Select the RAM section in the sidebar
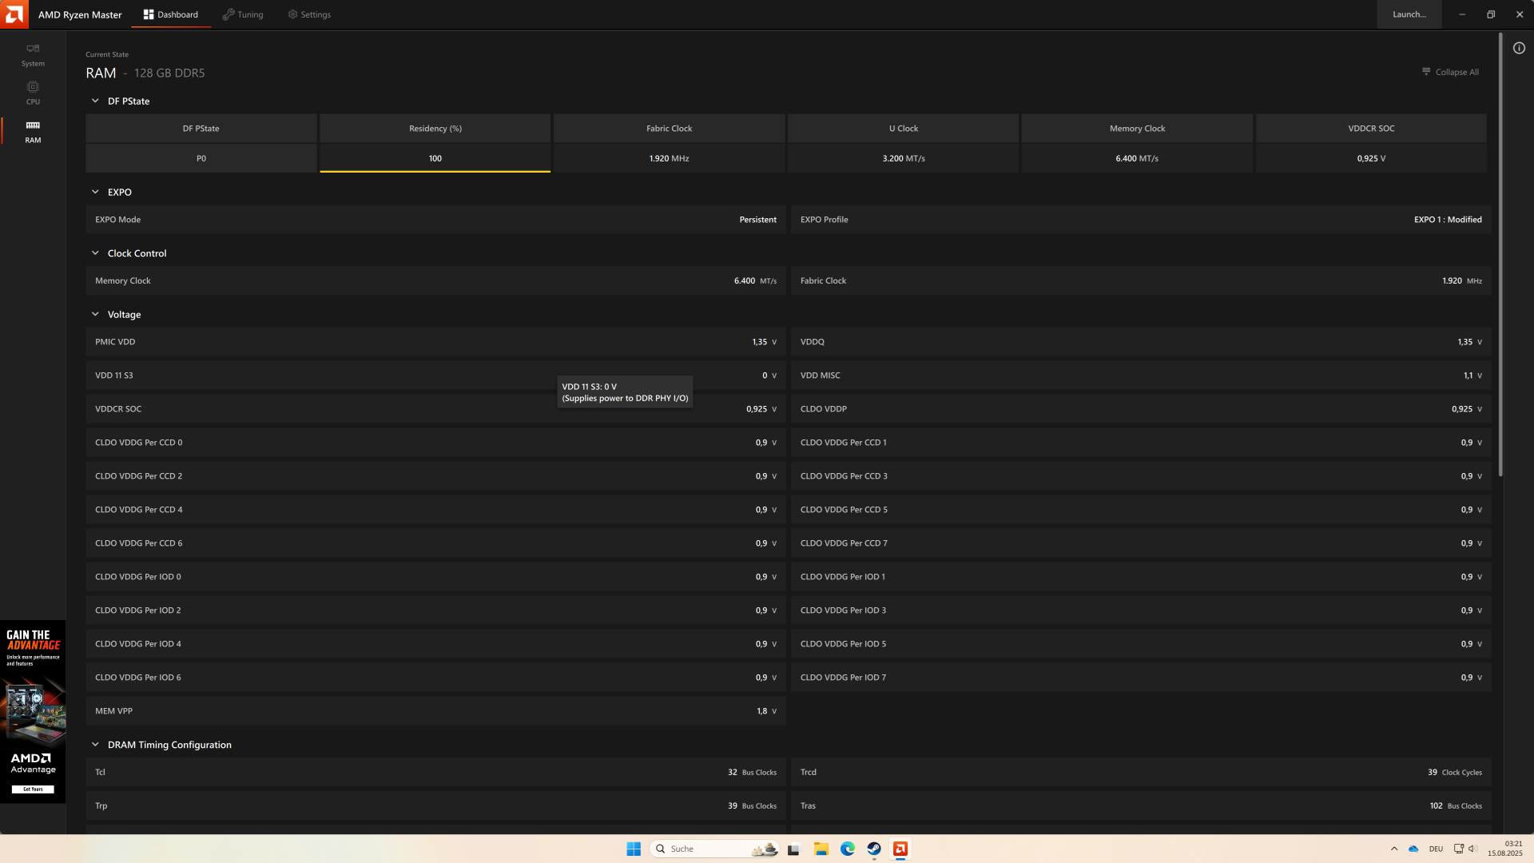The width and height of the screenshot is (1534, 863). pos(33,132)
